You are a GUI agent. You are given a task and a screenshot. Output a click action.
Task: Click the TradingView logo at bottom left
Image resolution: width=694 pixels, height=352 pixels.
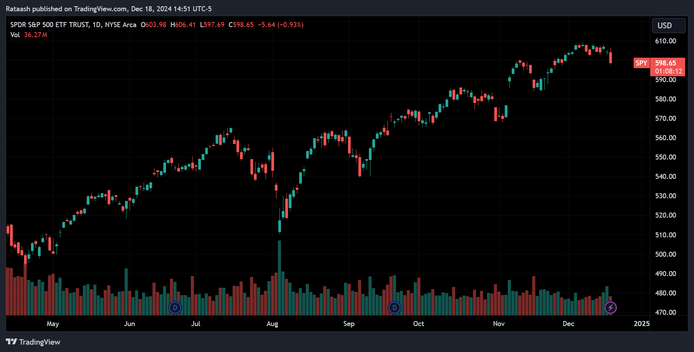(x=33, y=342)
